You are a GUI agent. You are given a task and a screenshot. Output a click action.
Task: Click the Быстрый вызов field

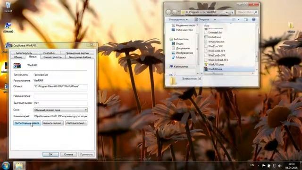pyautogui.click(x=60, y=103)
